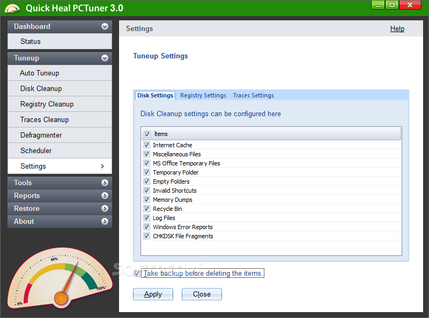429x318 pixels.
Task: Click the Tuneup header label
Action: pos(26,58)
